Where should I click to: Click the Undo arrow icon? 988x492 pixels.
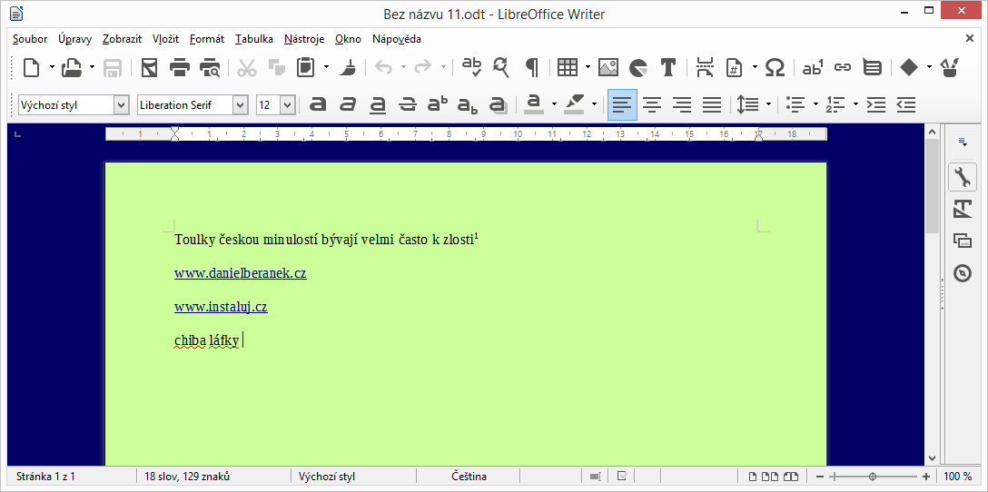tap(383, 67)
